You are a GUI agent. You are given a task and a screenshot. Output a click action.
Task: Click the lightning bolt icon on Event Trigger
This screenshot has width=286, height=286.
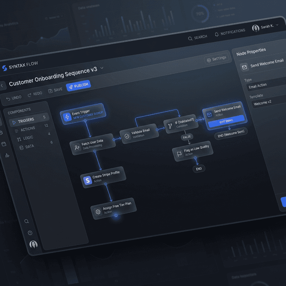point(67,117)
